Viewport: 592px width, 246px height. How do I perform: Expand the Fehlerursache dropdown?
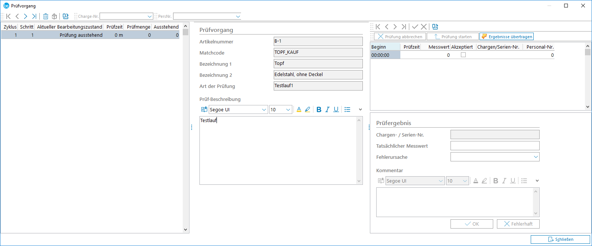pos(536,157)
